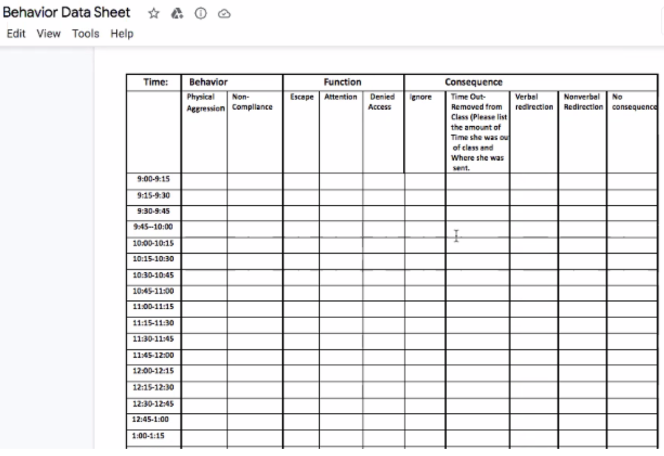Click the 12:30-12:45 time row label

pos(153,403)
